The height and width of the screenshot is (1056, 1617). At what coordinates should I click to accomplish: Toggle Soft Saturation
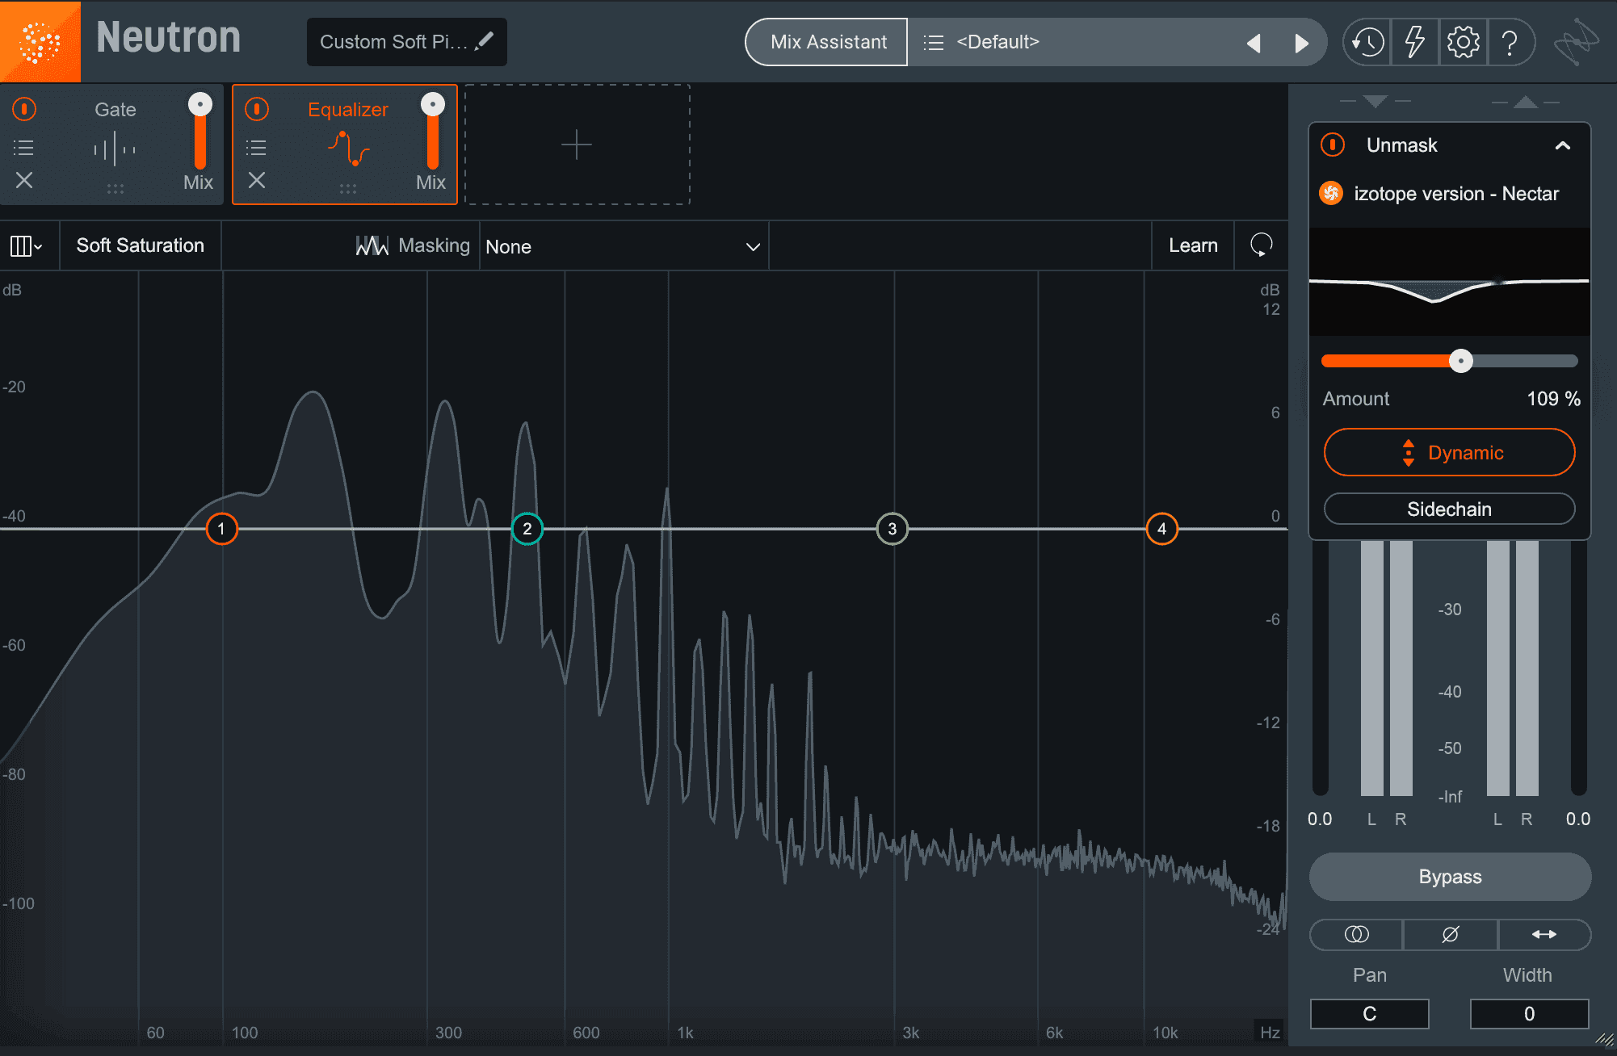141,245
